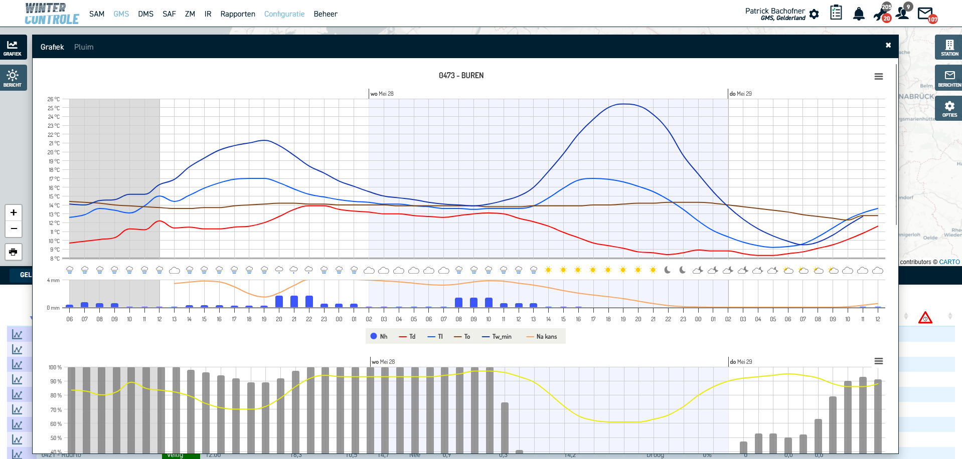962x459 pixels.
Task: Toggle the Tw_min series in legend
Action: point(497,337)
